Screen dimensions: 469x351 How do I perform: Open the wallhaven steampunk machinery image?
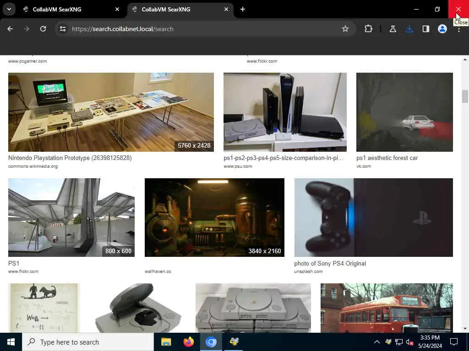pyautogui.click(x=214, y=217)
